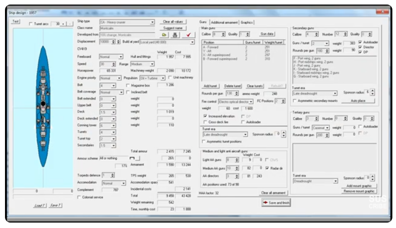The height and width of the screenshot is (228, 396).
Task: Click the Remove mount graphic button
Action: [359, 191]
